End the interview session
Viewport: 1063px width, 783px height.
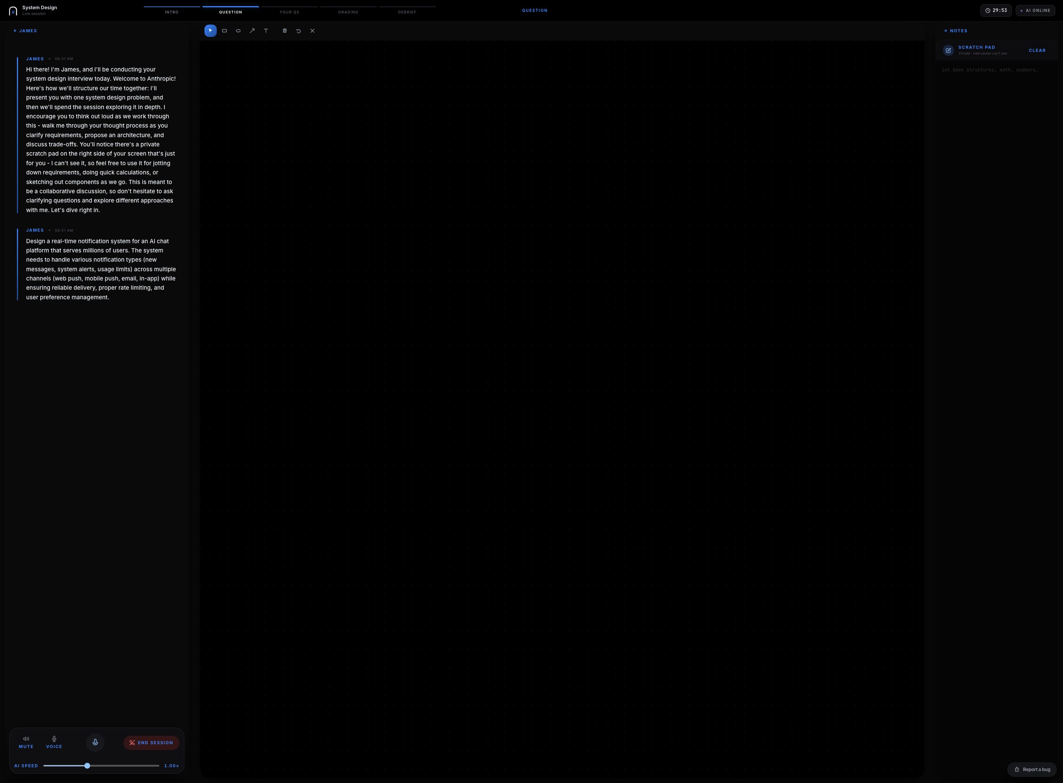pos(151,743)
